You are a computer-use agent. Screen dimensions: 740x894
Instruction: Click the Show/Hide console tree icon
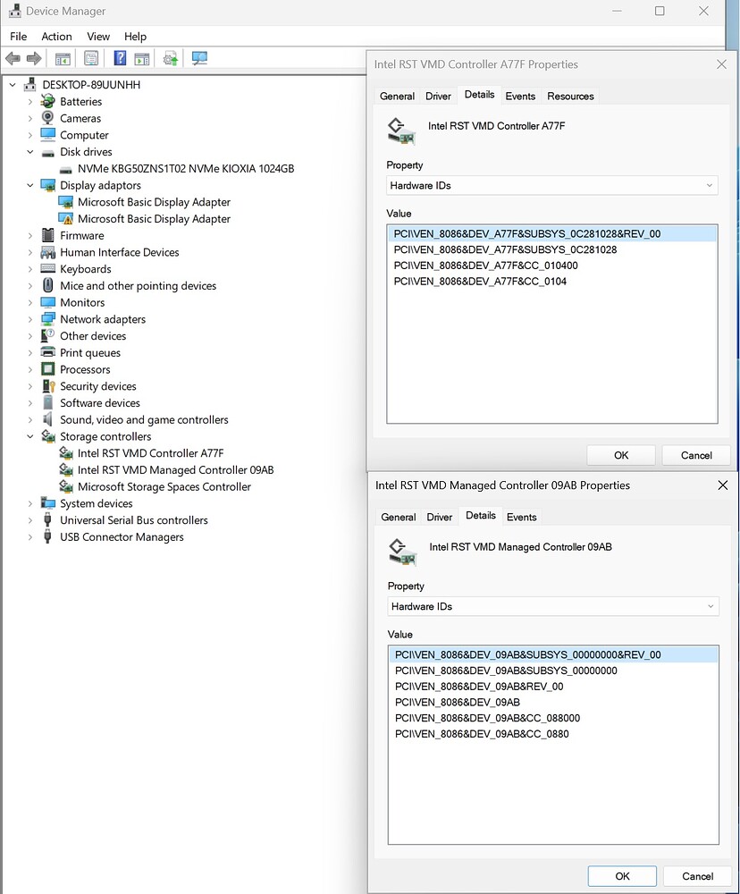(62, 59)
